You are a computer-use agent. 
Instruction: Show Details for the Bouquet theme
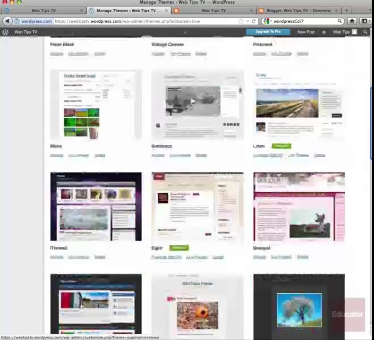302,257
